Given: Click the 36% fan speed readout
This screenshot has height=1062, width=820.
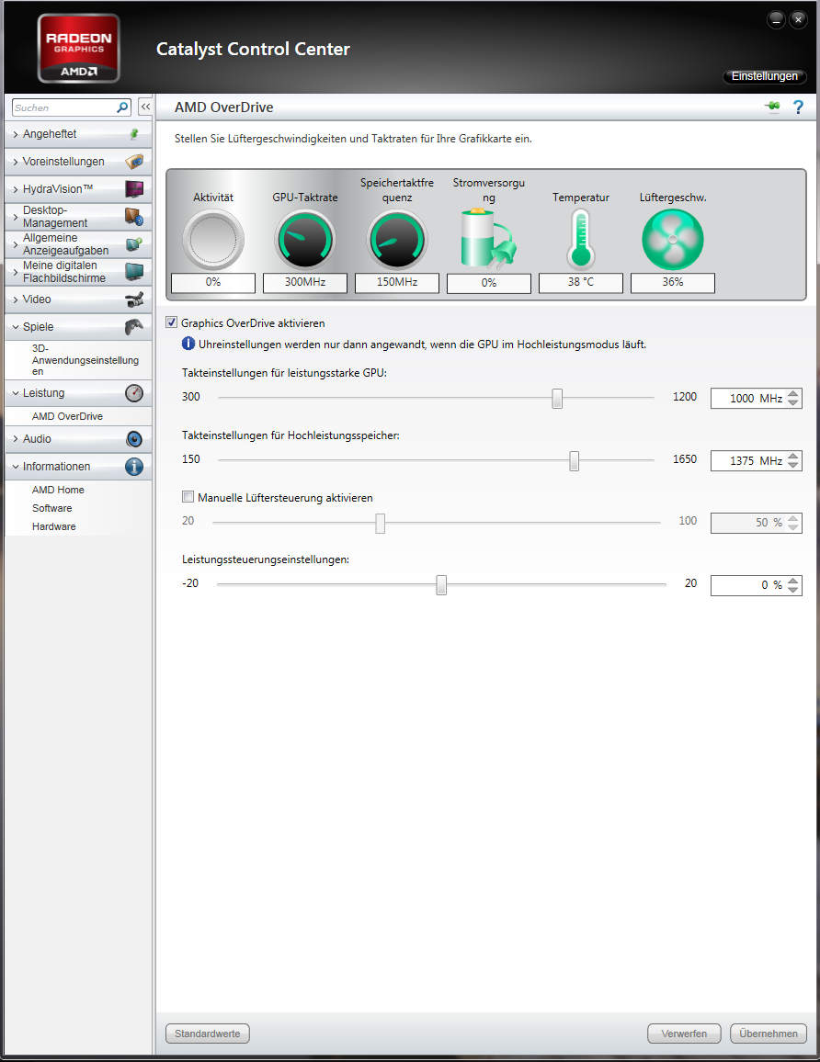Looking at the screenshot, I should point(673,282).
